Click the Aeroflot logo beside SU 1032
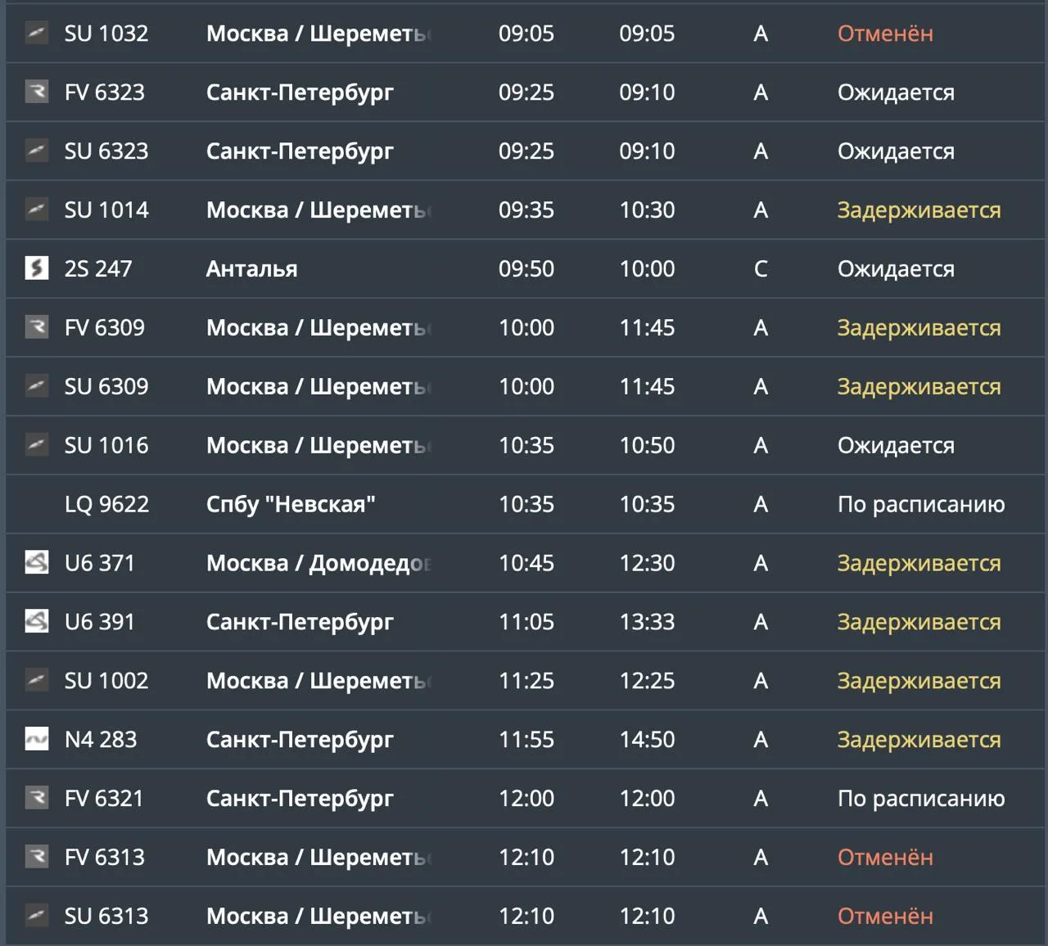This screenshot has height=946, width=1048. point(37,34)
